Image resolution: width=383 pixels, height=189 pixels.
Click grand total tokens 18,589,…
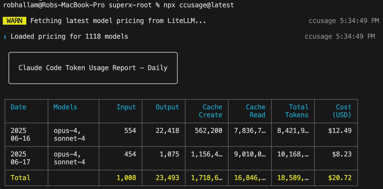point(293,177)
